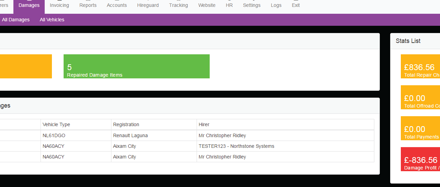
Task: Open the Hireguard section
Action: pyautogui.click(x=148, y=5)
